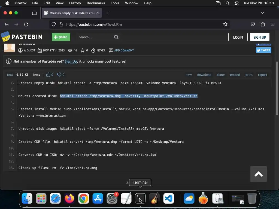Open Firefox View button in tab bar

[x=34, y=13]
